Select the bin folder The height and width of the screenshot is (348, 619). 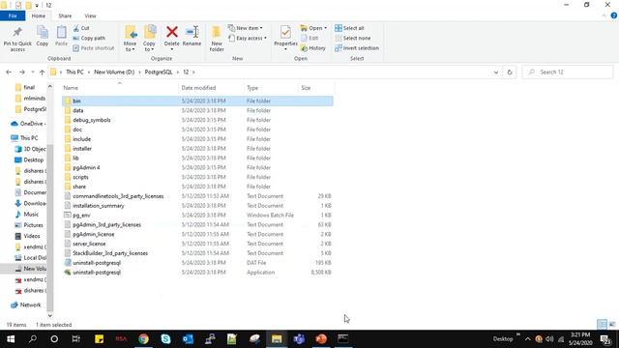(197, 101)
